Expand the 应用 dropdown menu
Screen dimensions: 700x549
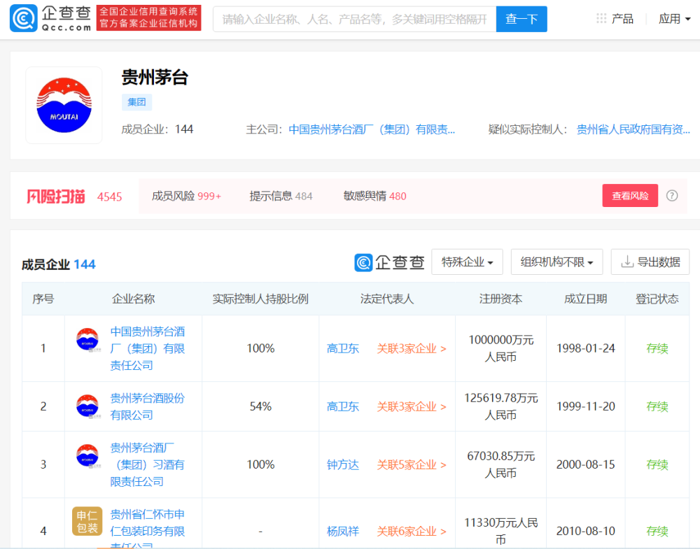[675, 19]
